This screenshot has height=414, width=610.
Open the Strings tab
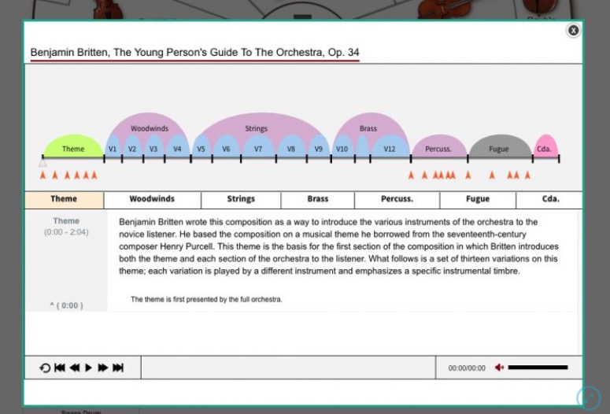[241, 199]
